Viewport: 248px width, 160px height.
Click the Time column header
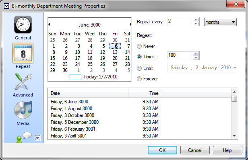(145, 93)
